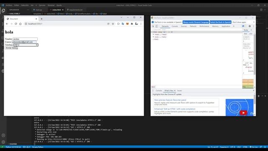Click browser back arrow
268x151 pixels.
7,24
